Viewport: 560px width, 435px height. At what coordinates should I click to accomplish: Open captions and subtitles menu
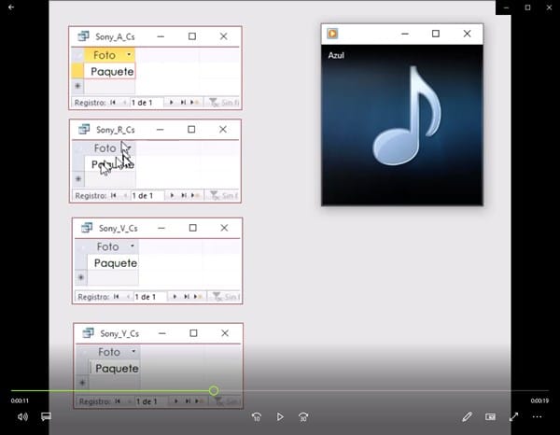(x=46, y=416)
